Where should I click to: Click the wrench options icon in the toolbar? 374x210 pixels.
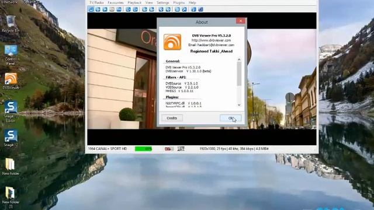coord(184,9)
